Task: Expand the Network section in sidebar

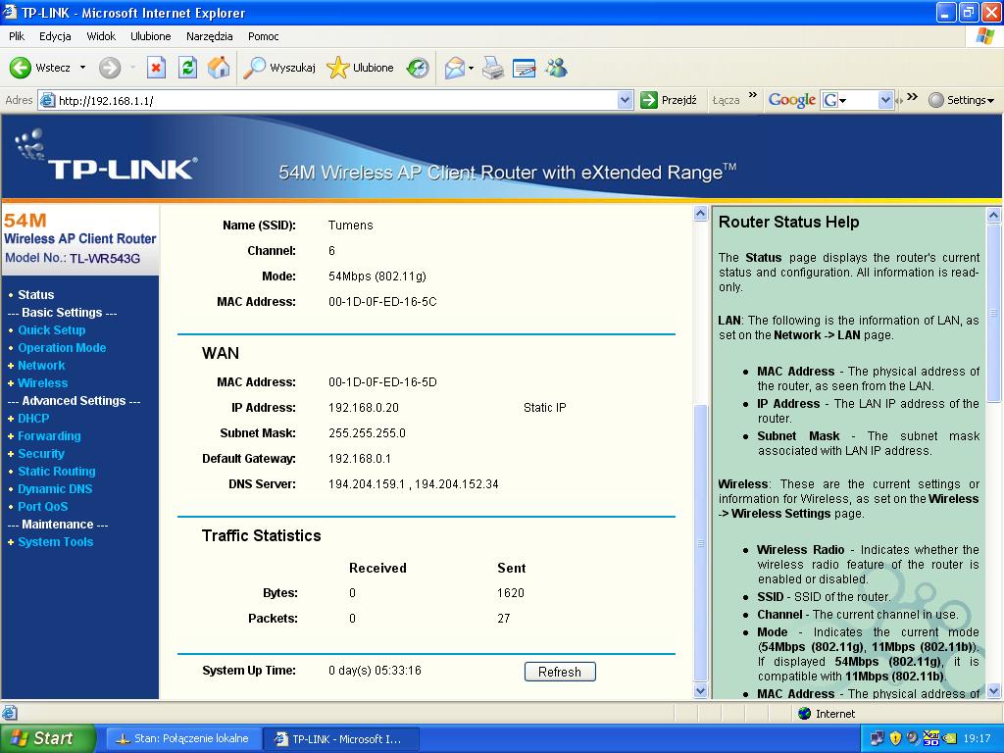Action: pos(41,365)
